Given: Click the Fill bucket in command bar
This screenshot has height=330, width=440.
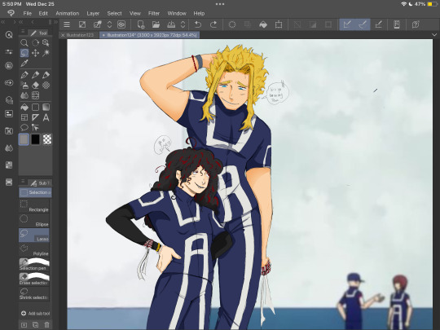Looking at the screenshot, I should (263, 24).
